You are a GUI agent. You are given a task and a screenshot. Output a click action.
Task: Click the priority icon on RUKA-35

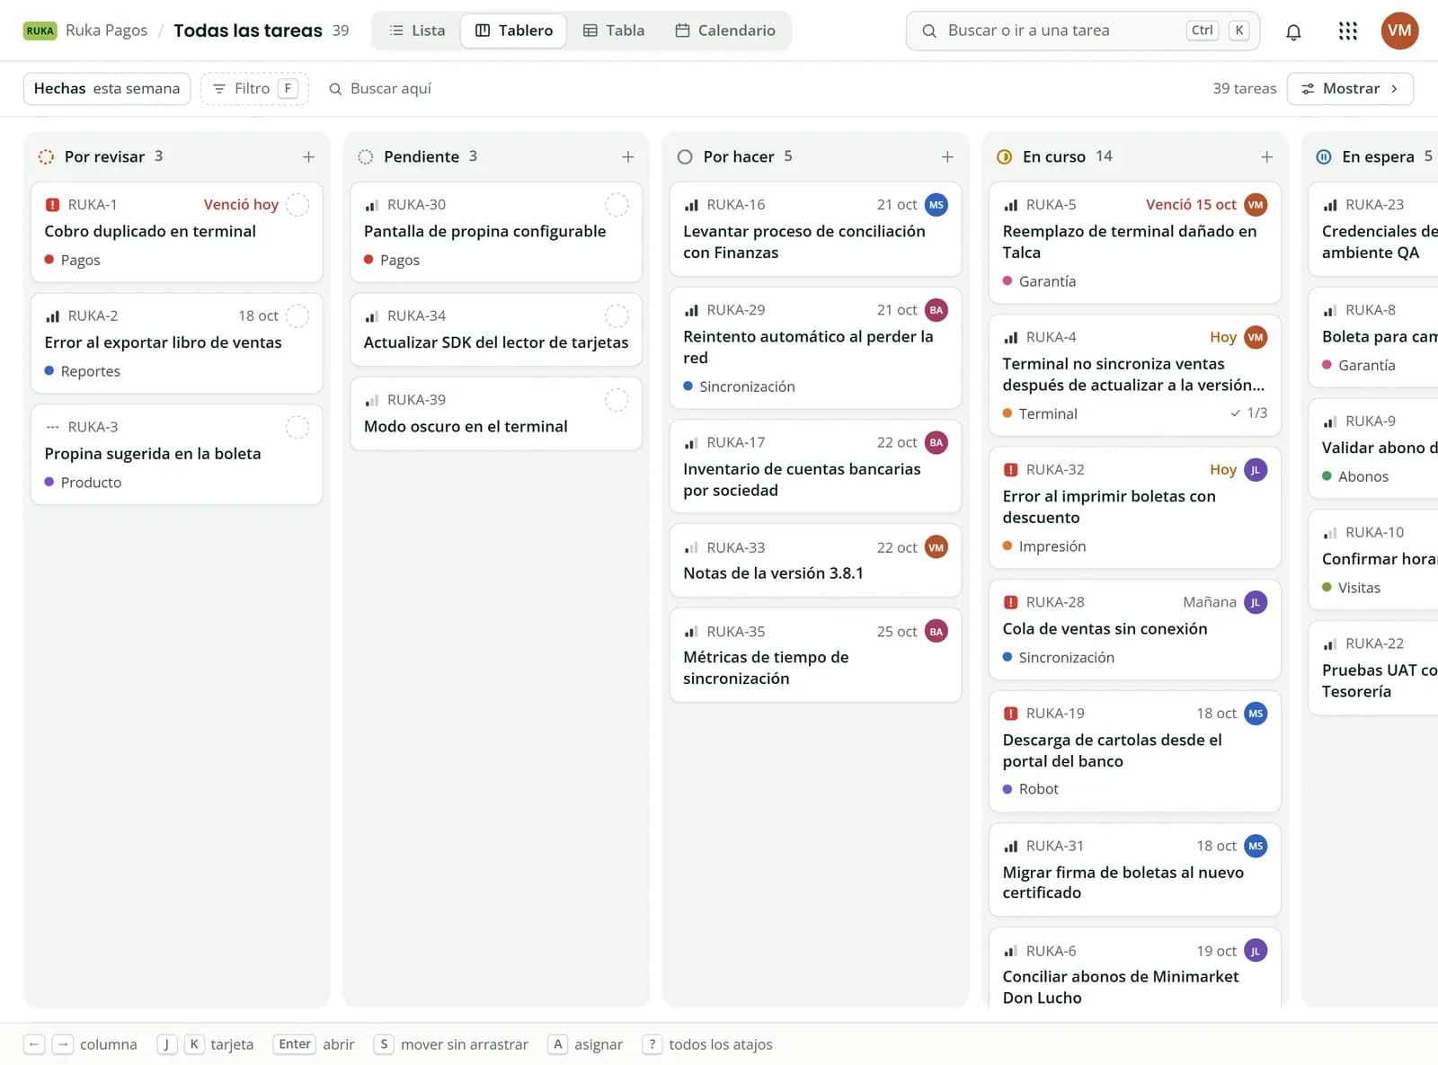point(691,632)
